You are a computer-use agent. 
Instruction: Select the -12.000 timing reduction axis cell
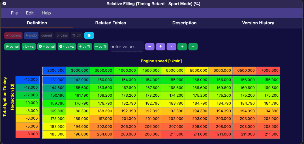27,95
